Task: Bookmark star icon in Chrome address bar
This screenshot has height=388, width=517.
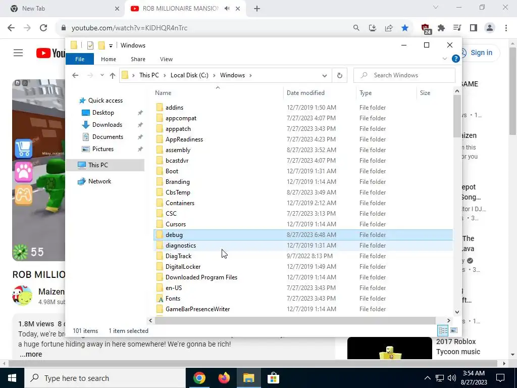Action: point(405,28)
